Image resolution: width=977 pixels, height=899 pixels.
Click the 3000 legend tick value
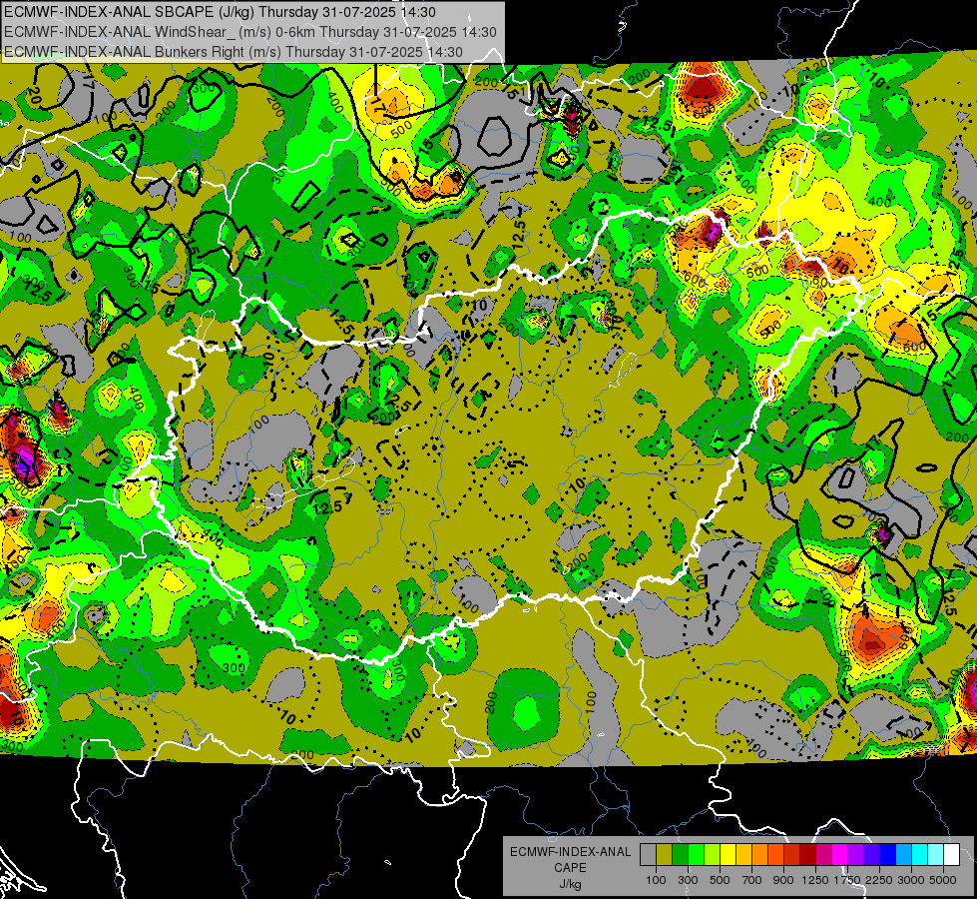[911, 880]
